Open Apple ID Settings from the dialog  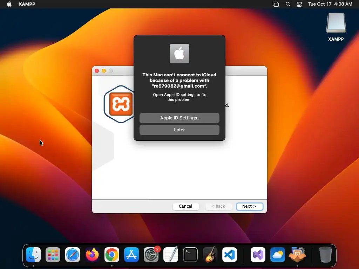[179, 118]
